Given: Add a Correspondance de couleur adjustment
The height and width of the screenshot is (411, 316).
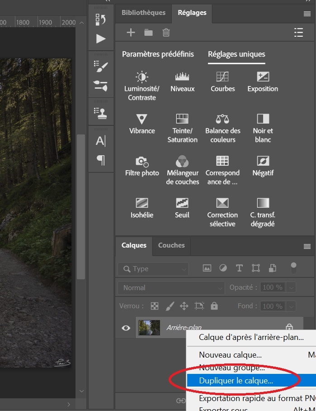Looking at the screenshot, I should [x=222, y=171].
